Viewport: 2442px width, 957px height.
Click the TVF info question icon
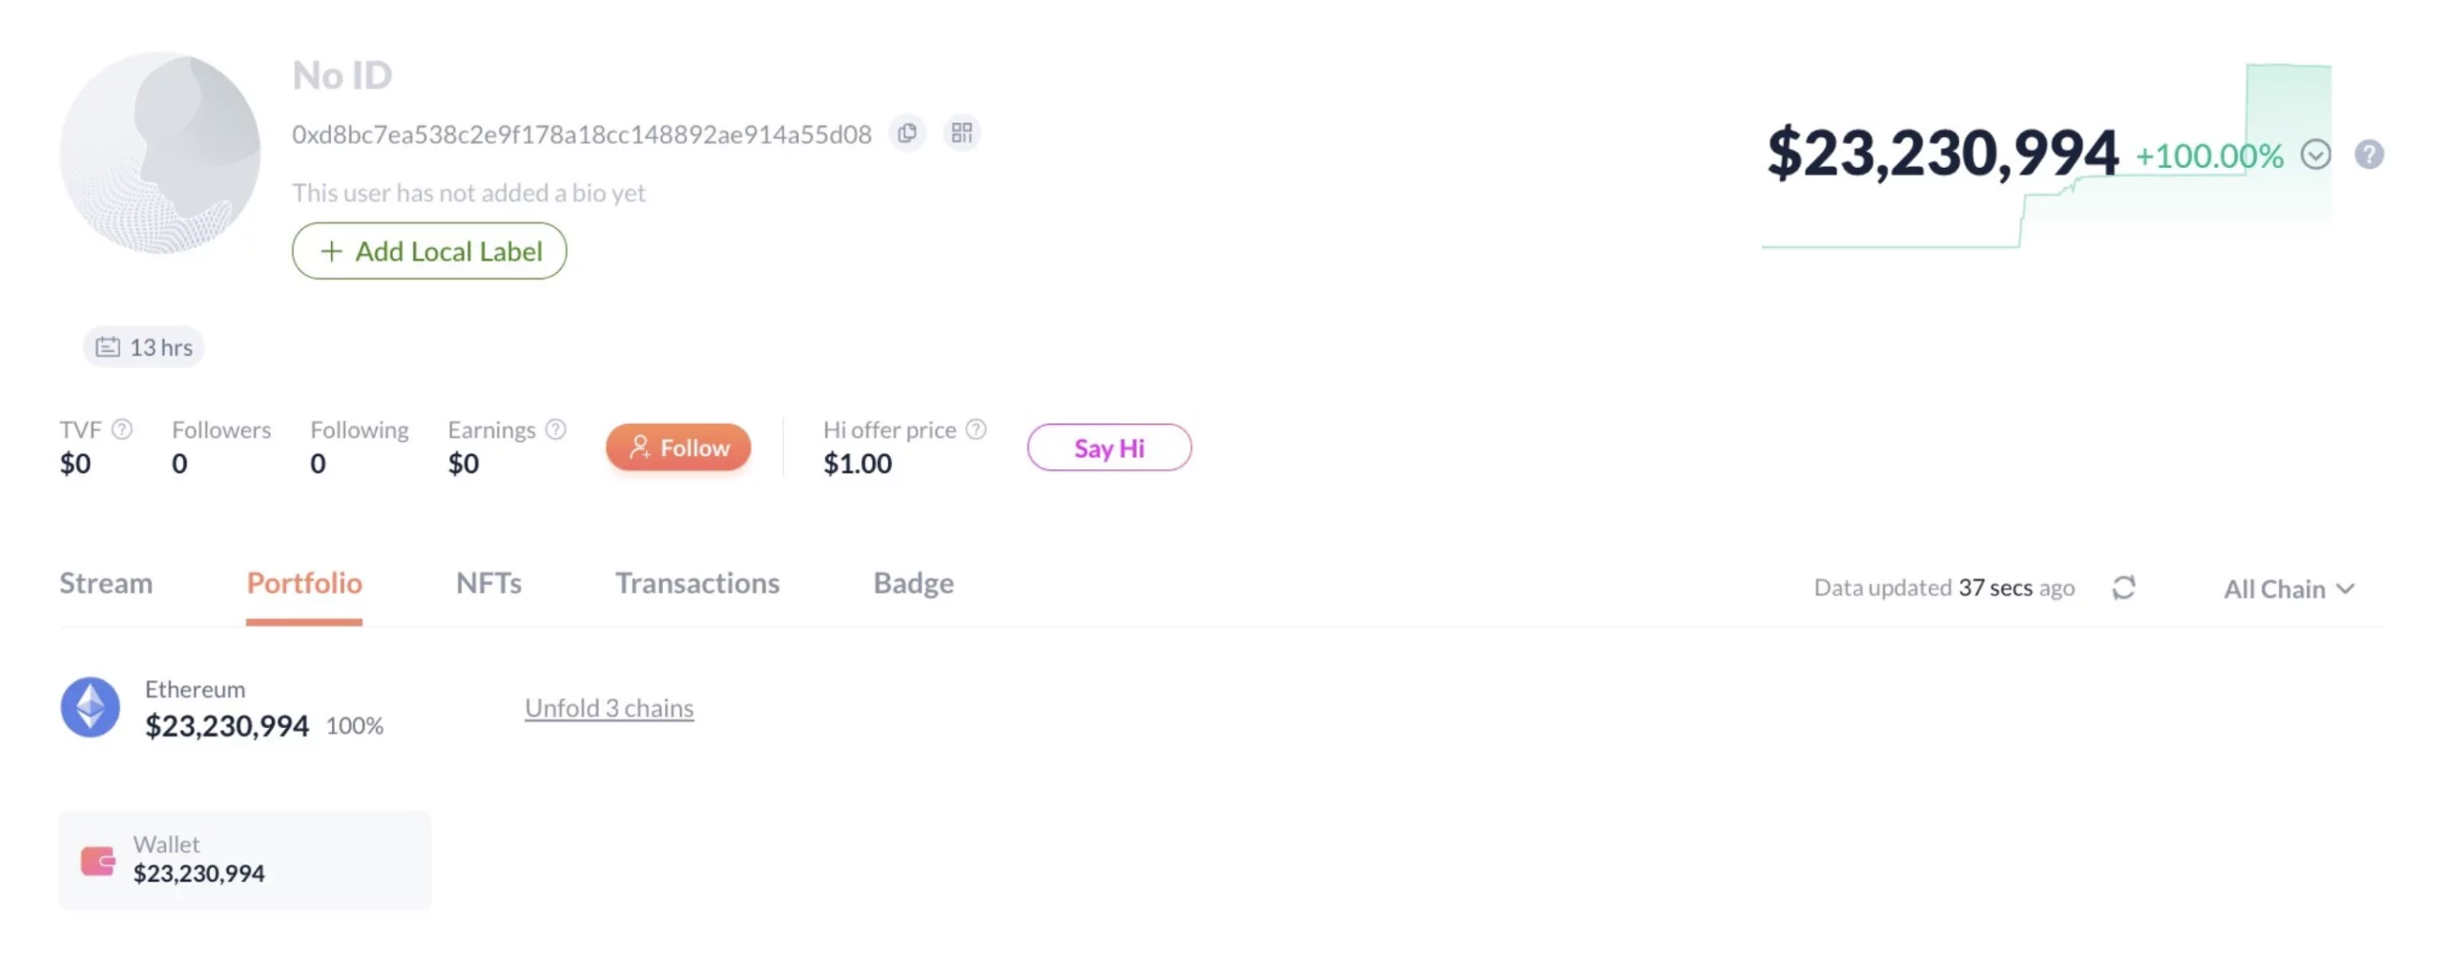122,429
